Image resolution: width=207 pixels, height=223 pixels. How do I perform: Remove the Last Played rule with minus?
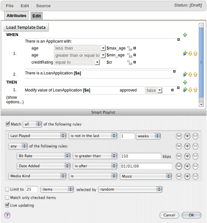coord(179,136)
